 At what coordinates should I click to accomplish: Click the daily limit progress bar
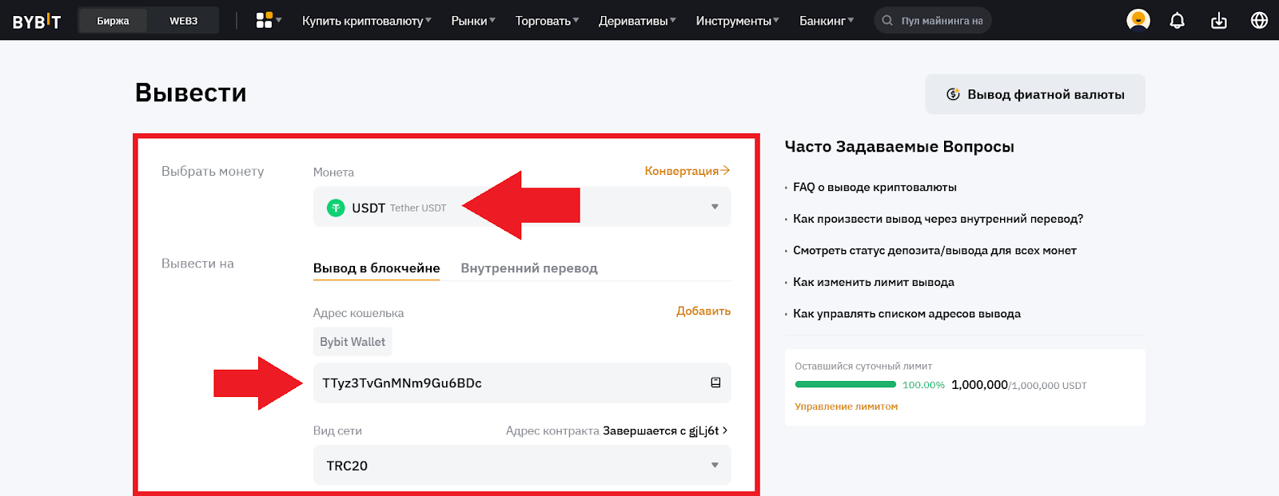tap(845, 385)
